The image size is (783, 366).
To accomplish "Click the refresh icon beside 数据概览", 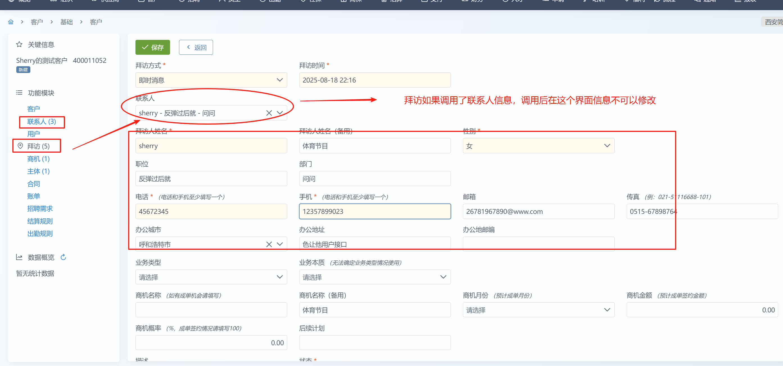I will point(63,257).
